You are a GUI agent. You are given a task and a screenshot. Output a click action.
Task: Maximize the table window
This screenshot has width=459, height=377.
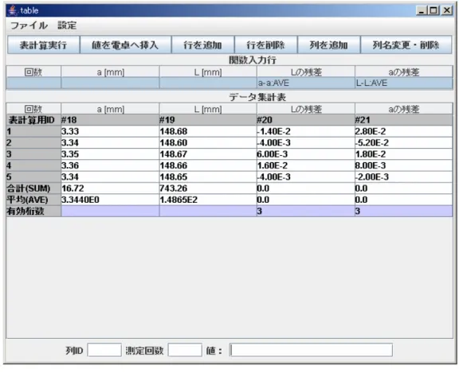pos(433,11)
